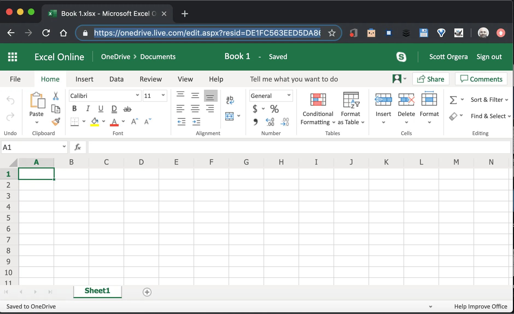Apply currency format with dollar icon

[x=255, y=109]
